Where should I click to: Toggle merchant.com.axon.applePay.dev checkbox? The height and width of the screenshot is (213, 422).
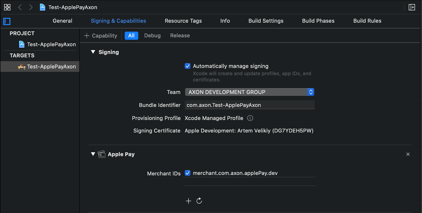[188, 173]
